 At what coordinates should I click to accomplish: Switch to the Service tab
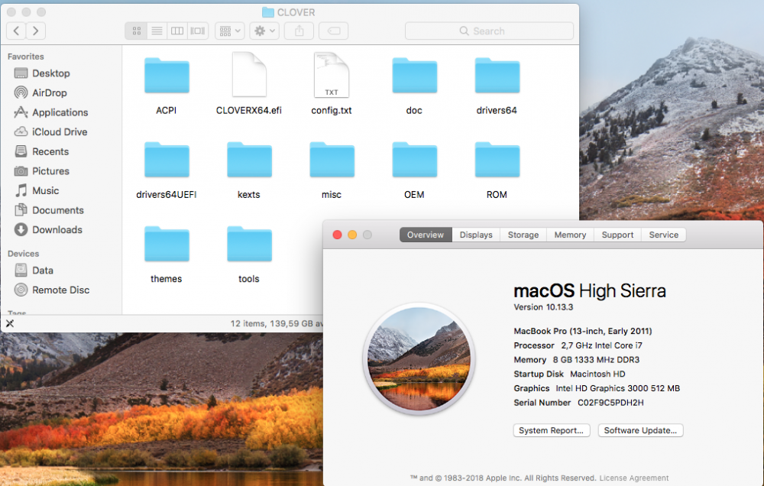(664, 235)
